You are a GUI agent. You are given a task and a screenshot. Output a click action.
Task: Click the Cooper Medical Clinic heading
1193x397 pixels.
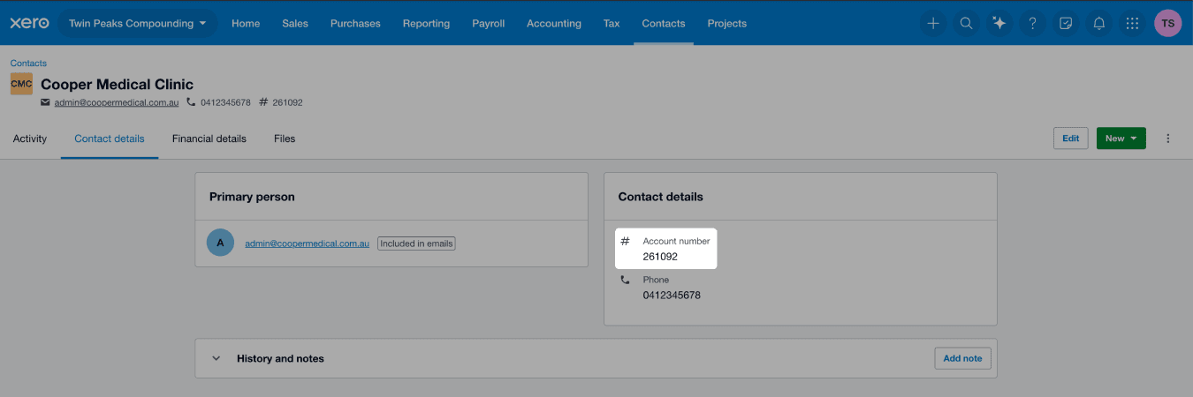(117, 85)
